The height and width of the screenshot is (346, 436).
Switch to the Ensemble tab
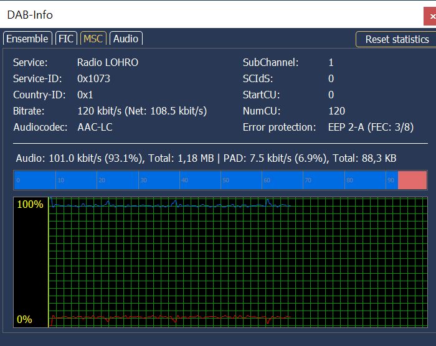coord(27,39)
